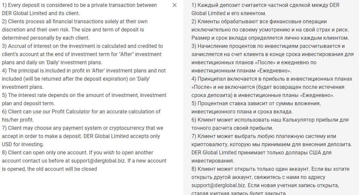The height and width of the screenshot is (195, 359).
Task: Click 'USD for investing.' in the English text
Action: tap(23, 145)
